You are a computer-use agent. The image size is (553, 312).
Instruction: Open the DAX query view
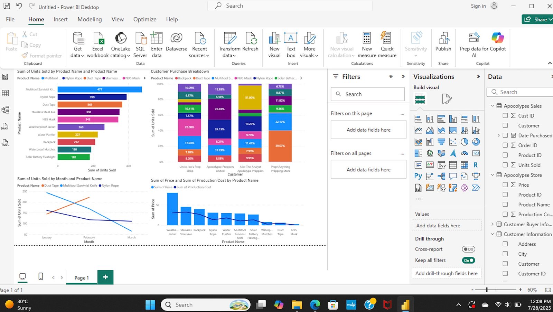click(x=5, y=126)
